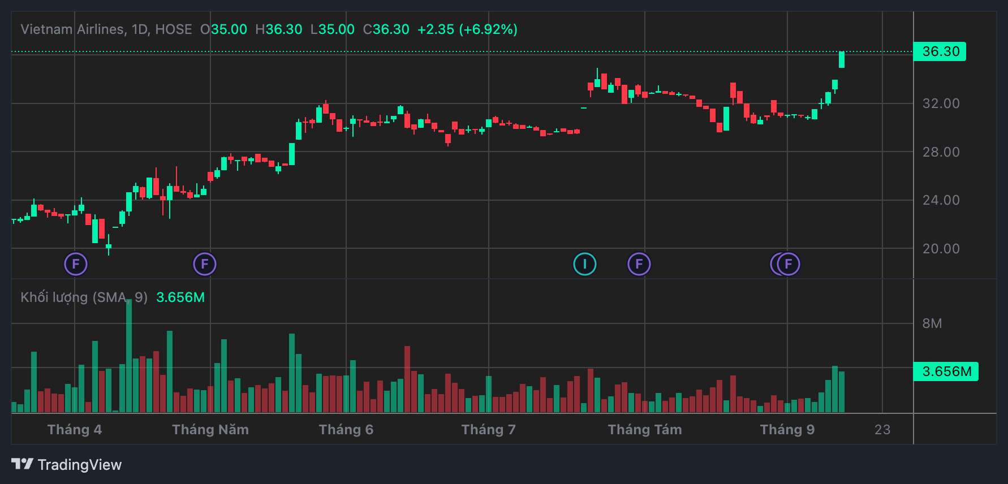Click the front F marker near Tháng 9
Screen dimensions: 1008x484
(789, 264)
